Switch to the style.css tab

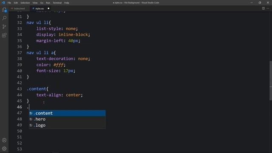click(40, 8)
